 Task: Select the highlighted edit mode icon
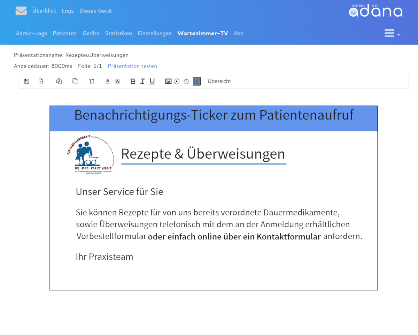click(196, 81)
